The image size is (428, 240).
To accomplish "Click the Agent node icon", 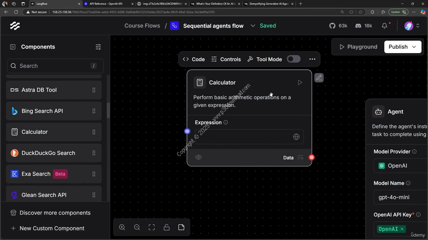I will click(x=379, y=112).
